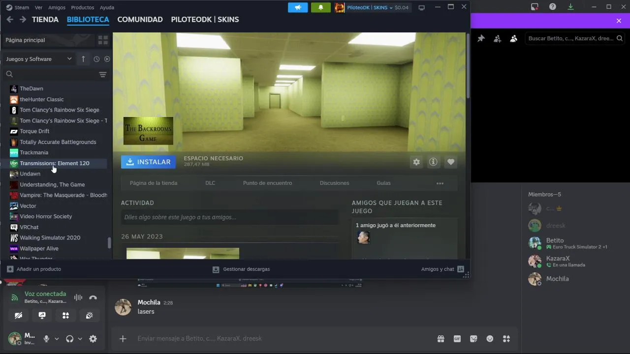630x354 pixels.
Task: Sort library by recent activity clock
Action: 96,59
